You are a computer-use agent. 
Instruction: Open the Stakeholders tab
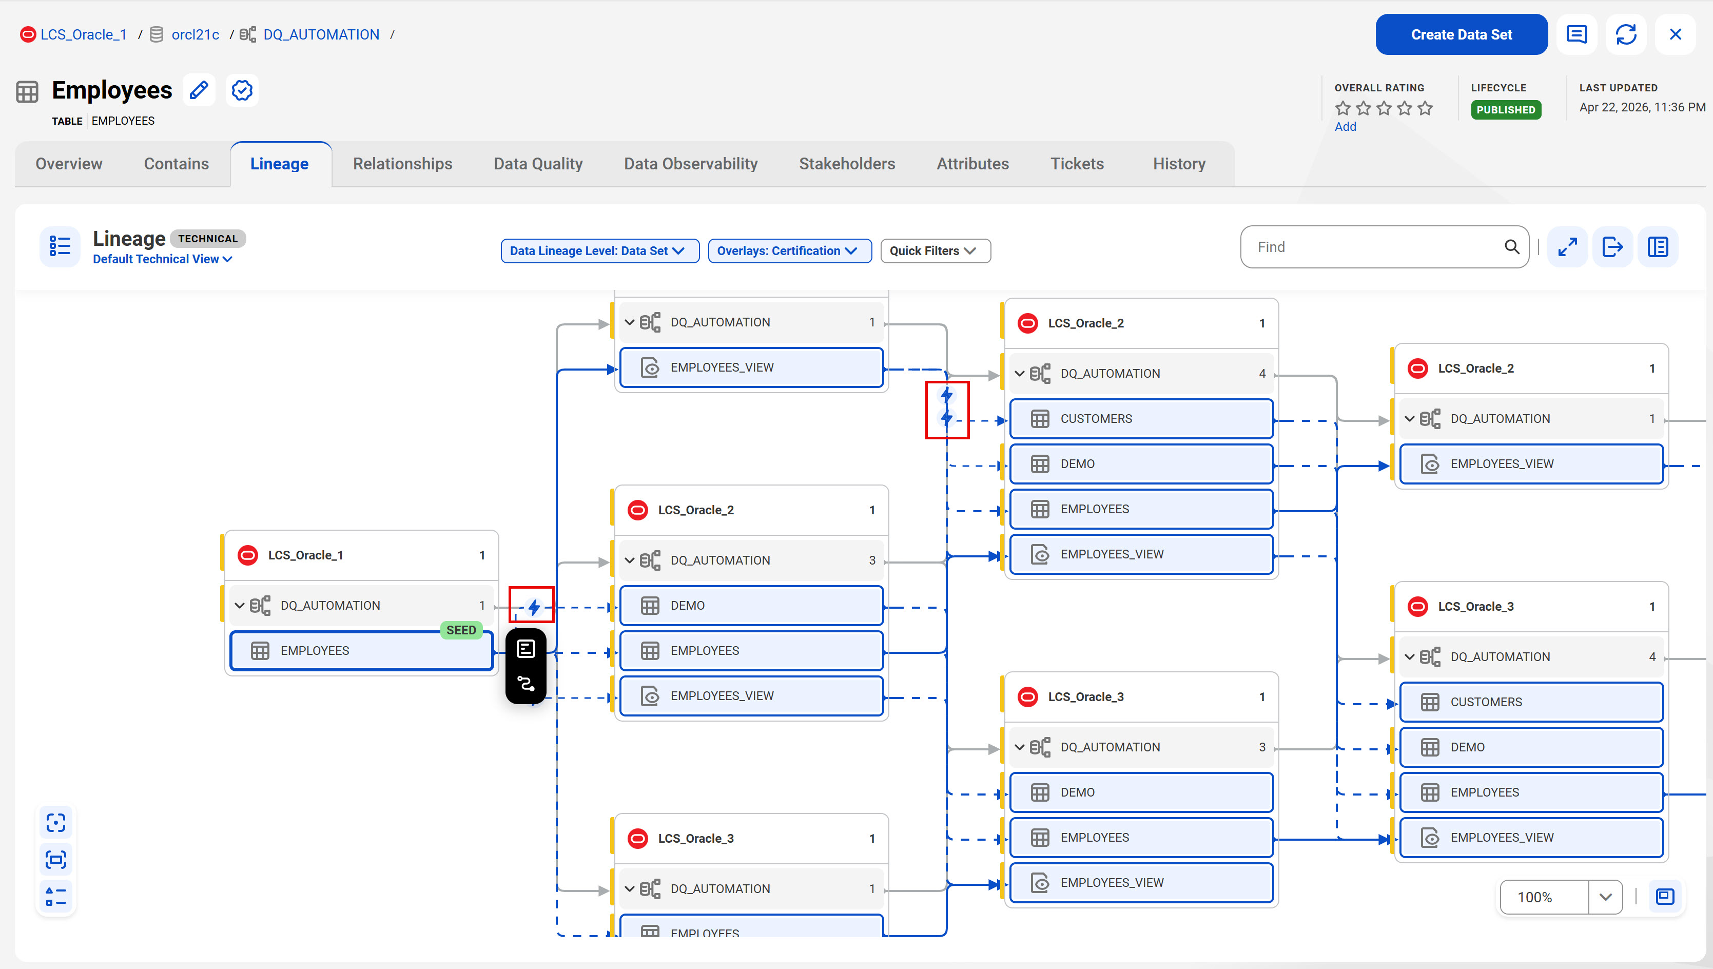pyautogui.click(x=847, y=164)
